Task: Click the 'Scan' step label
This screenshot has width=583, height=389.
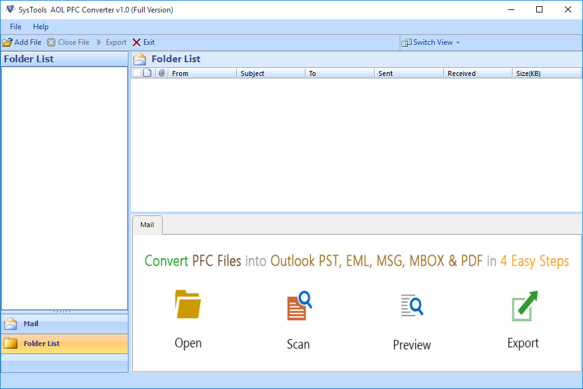Action: click(298, 344)
